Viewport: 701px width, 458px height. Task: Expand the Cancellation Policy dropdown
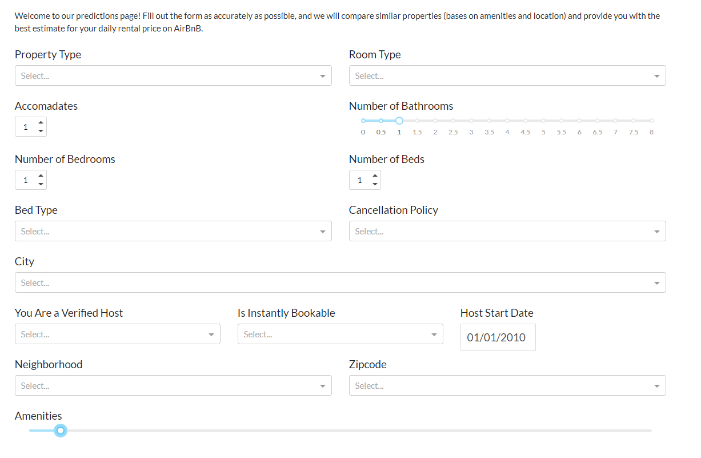[x=507, y=231]
